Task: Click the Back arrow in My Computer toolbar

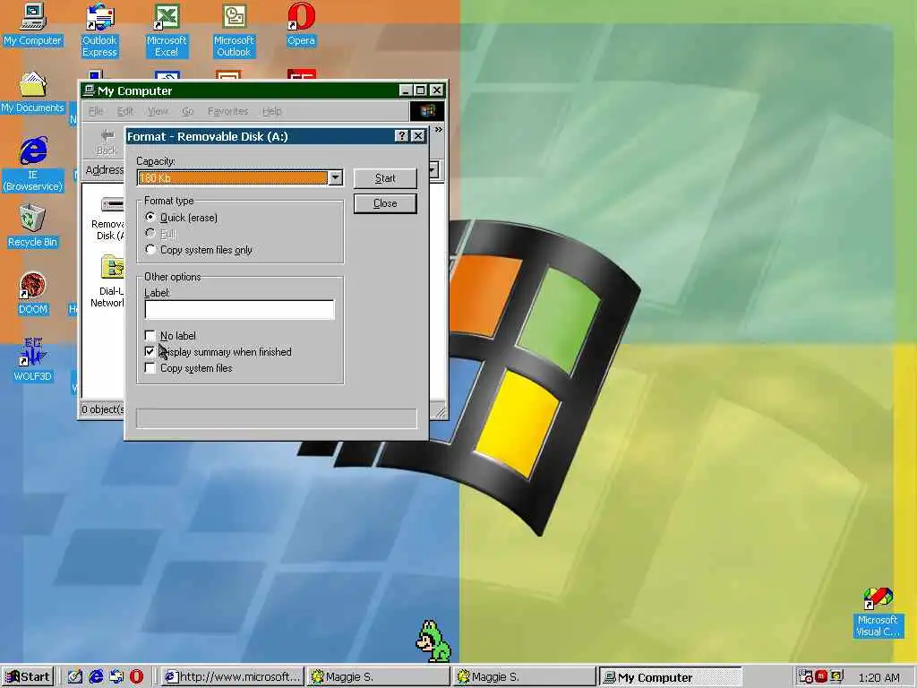Action: coord(107,142)
